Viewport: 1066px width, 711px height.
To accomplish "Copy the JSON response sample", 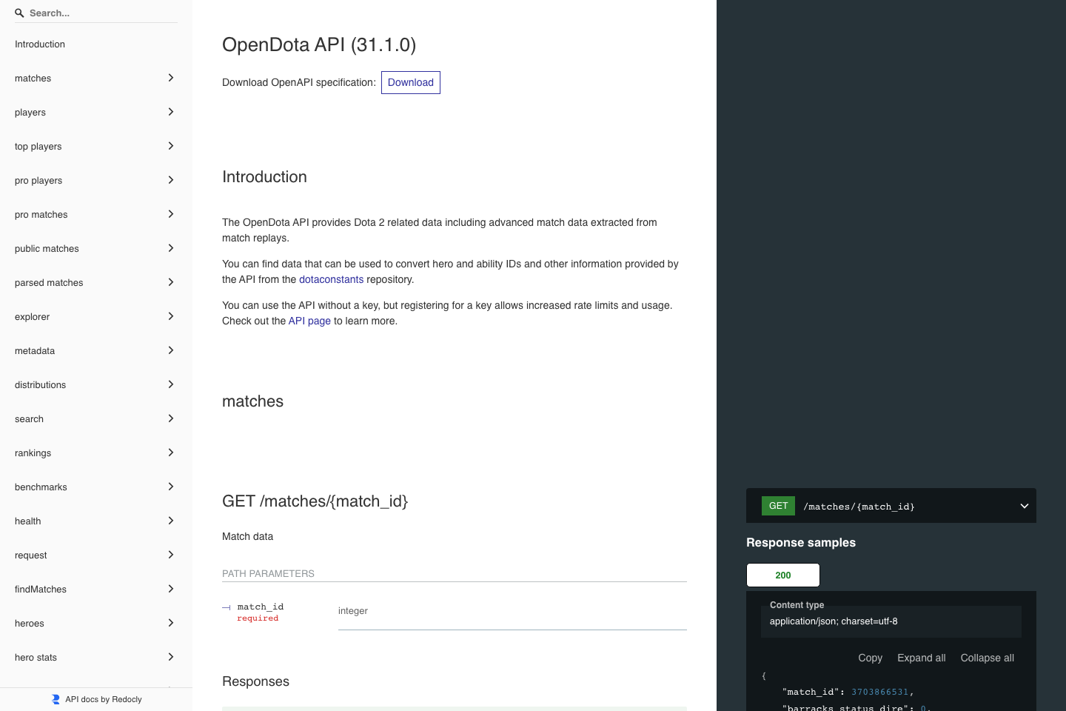I will (x=870, y=658).
